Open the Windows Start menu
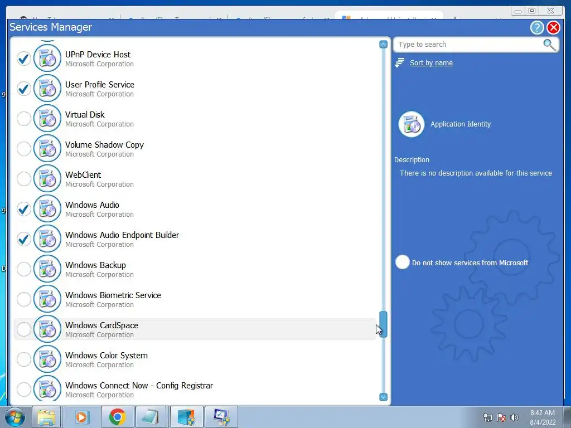The height and width of the screenshot is (428, 571). (15, 417)
